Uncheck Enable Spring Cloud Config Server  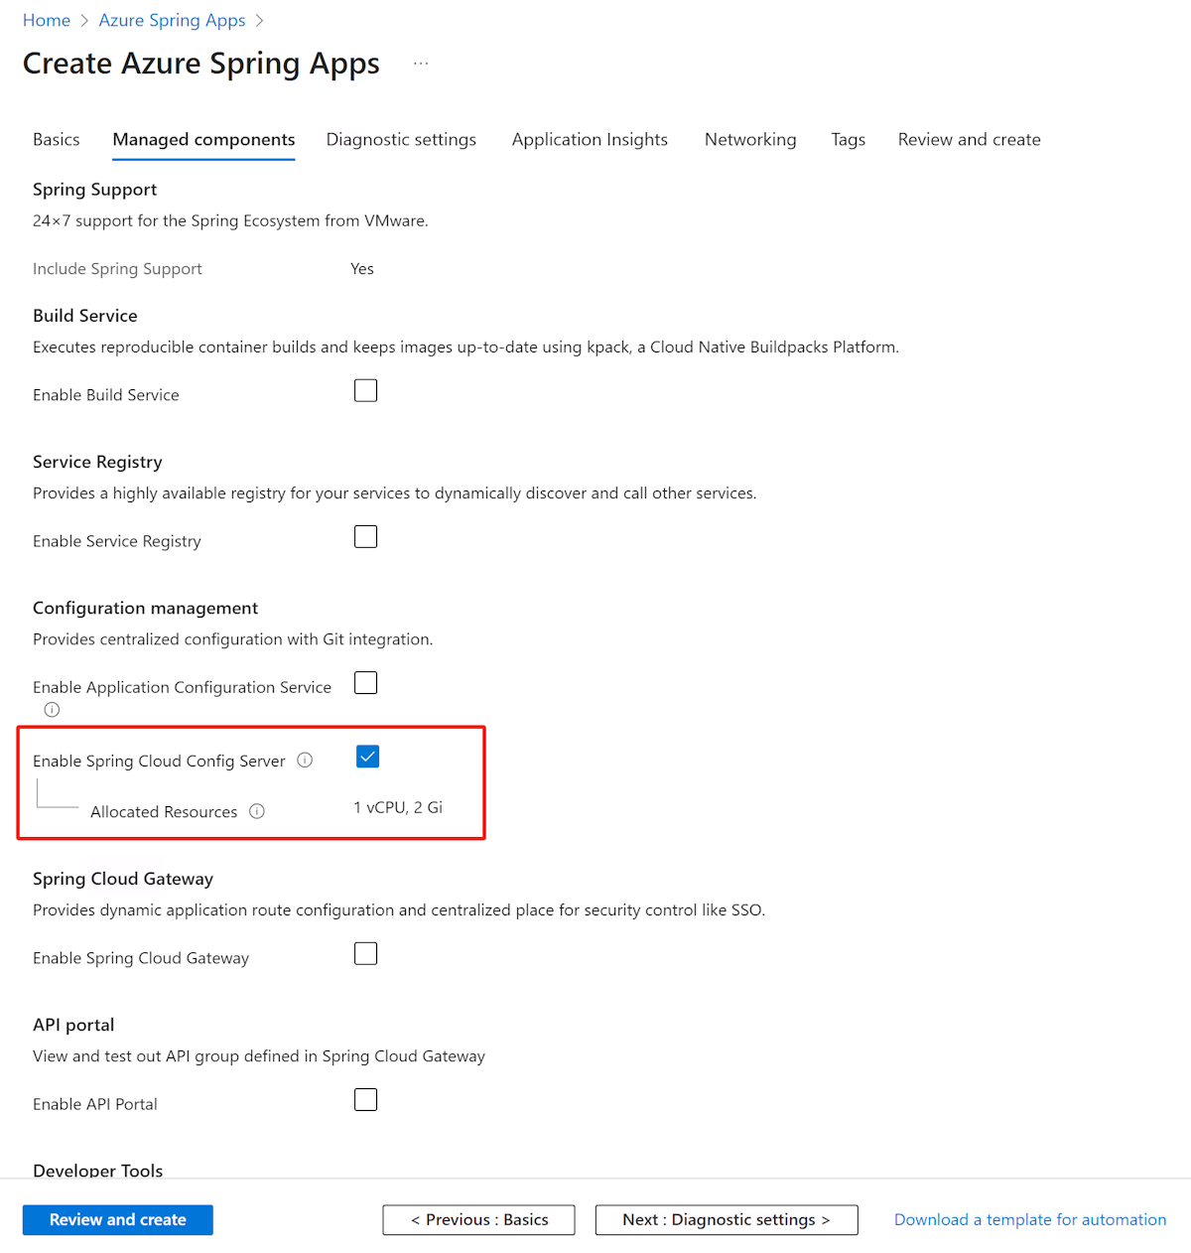pyautogui.click(x=367, y=758)
